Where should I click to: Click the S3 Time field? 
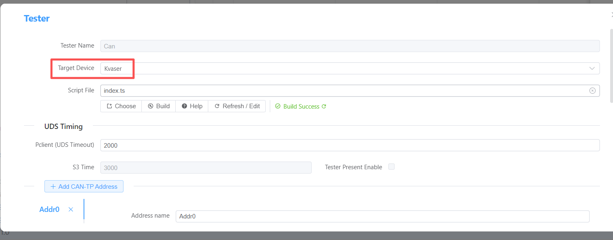[206, 168]
